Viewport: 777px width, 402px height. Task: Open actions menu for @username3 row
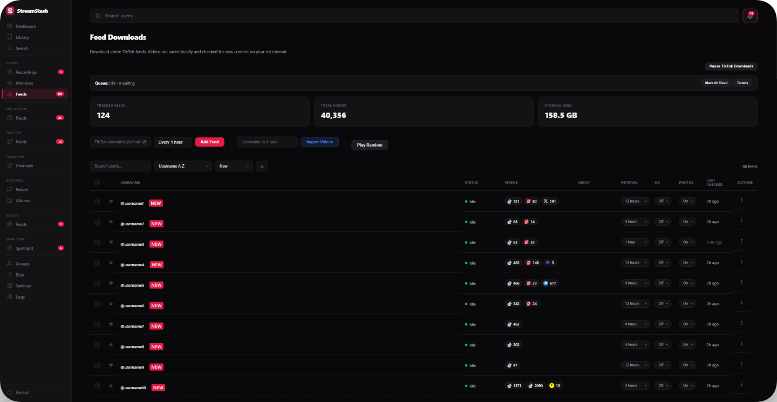point(741,241)
